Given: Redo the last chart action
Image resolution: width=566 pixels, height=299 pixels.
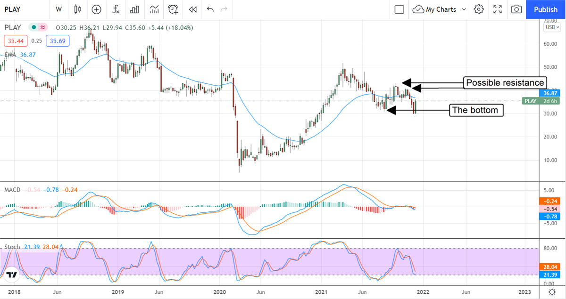Looking at the screenshot, I should point(224,9).
